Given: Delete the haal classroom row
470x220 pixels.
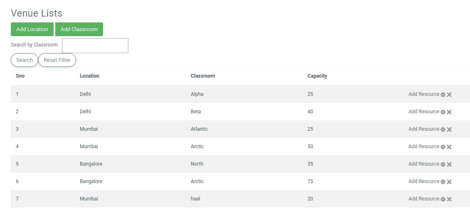Looking at the screenshot, I should point(449,199).
